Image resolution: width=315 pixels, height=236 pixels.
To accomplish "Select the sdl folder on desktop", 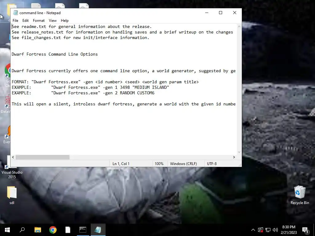I will 12,195.
